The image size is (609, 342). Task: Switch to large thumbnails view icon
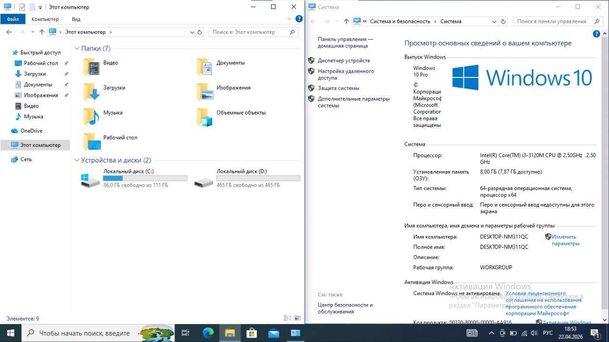click(298, 318)
